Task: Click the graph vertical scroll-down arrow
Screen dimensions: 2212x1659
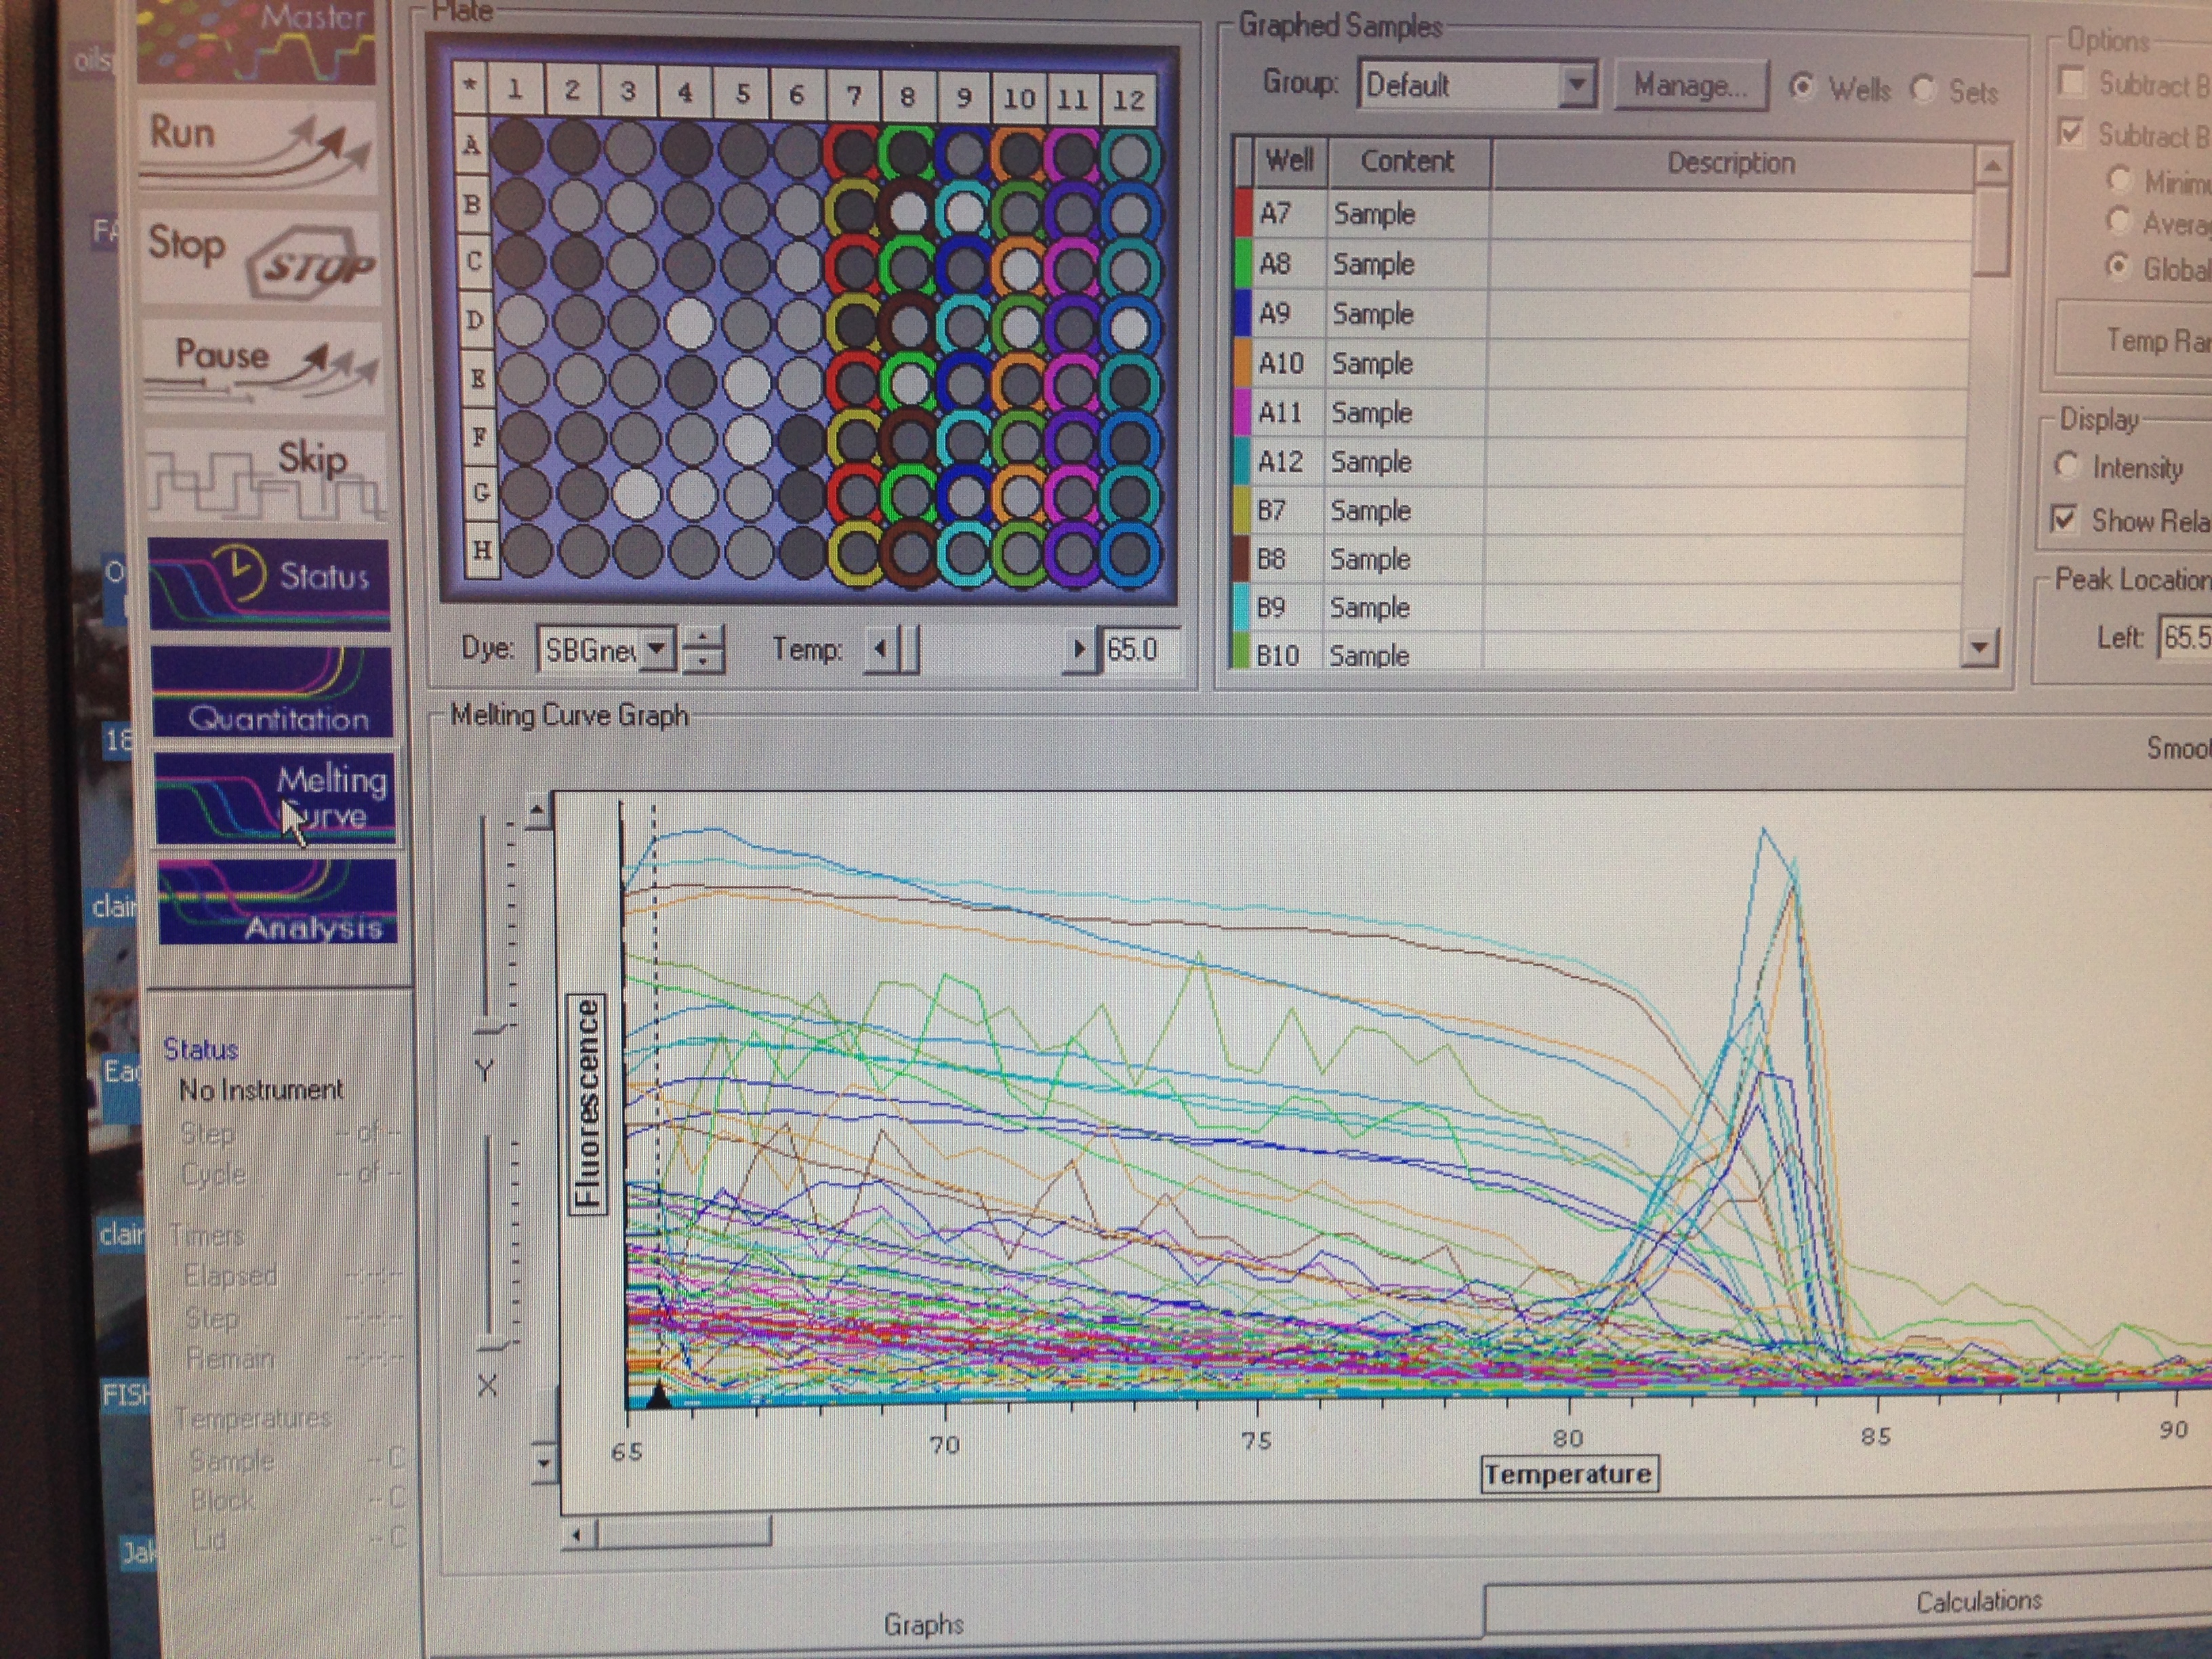Action: (543, 1463)
